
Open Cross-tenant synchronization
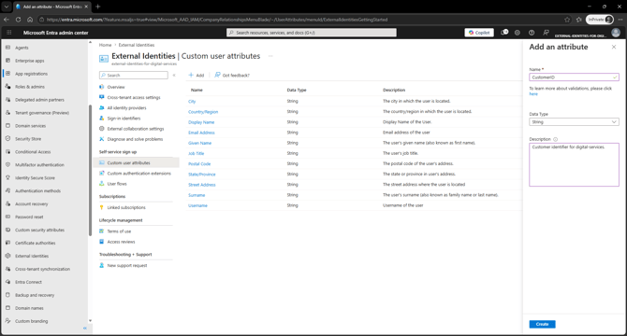tap(42, 269)
